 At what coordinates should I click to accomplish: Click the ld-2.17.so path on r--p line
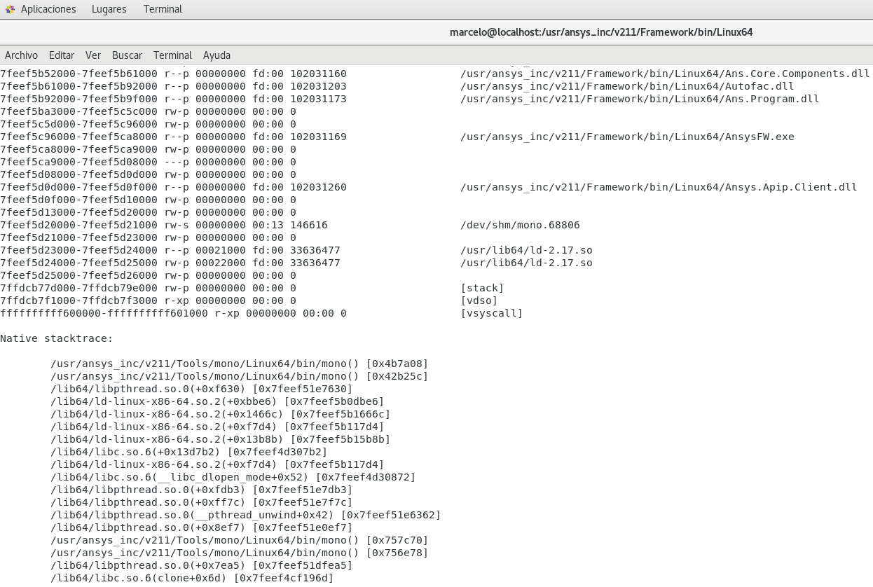(x=526, y=250)
